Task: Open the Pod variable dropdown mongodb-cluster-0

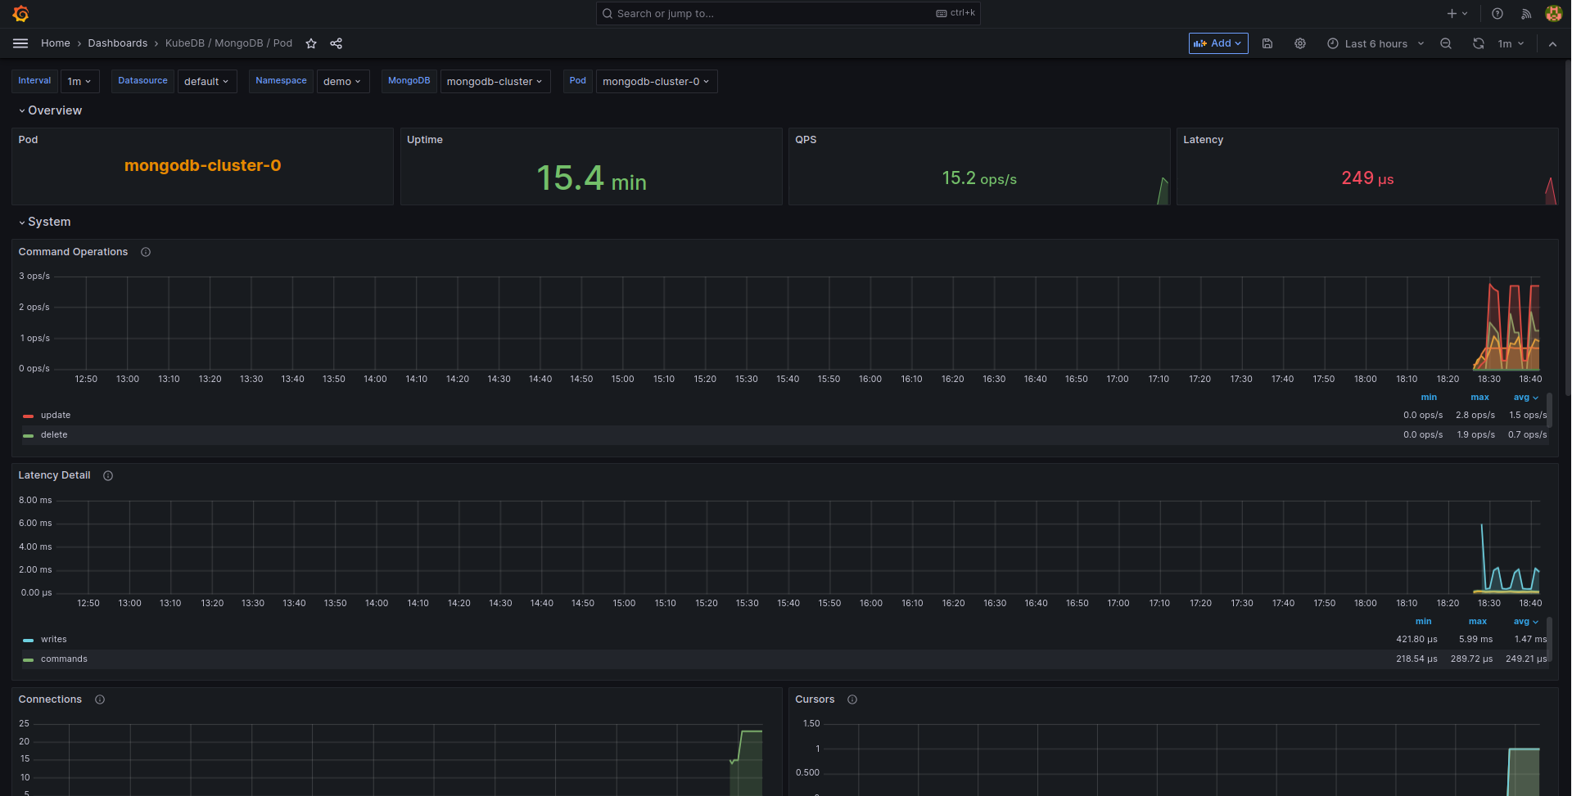Action: tap(656, 81)
